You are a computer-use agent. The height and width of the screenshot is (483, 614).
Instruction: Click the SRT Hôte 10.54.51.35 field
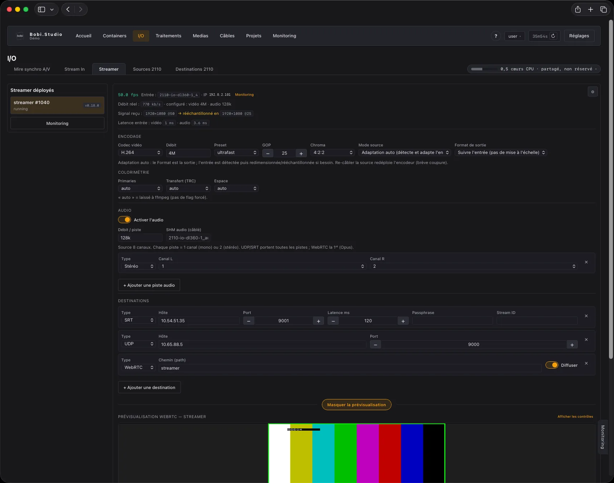pos(199,321)
